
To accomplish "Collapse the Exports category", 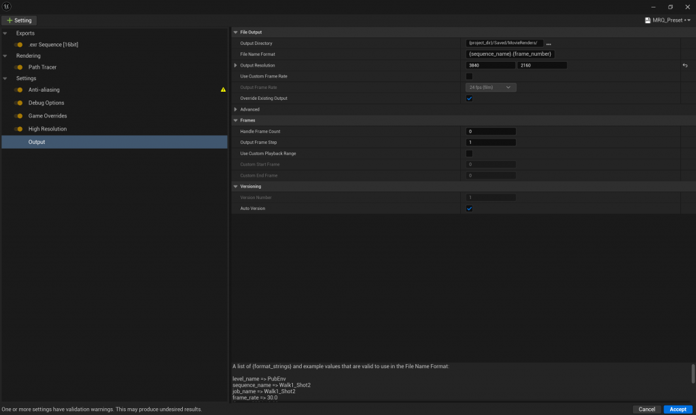I will (x=5, y=33).
